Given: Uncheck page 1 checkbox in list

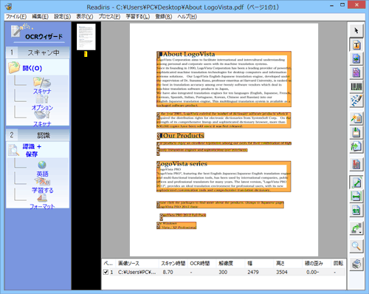Looking at the screenshot, I should point(106,272).
